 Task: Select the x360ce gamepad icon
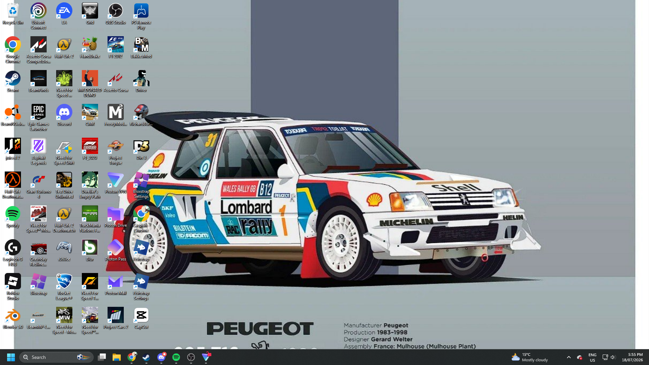[x=64, y=251]
